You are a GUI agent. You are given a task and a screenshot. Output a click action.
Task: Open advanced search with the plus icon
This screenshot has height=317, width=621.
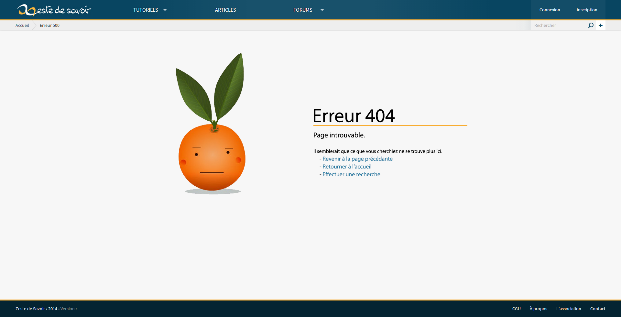pos(601,25)
